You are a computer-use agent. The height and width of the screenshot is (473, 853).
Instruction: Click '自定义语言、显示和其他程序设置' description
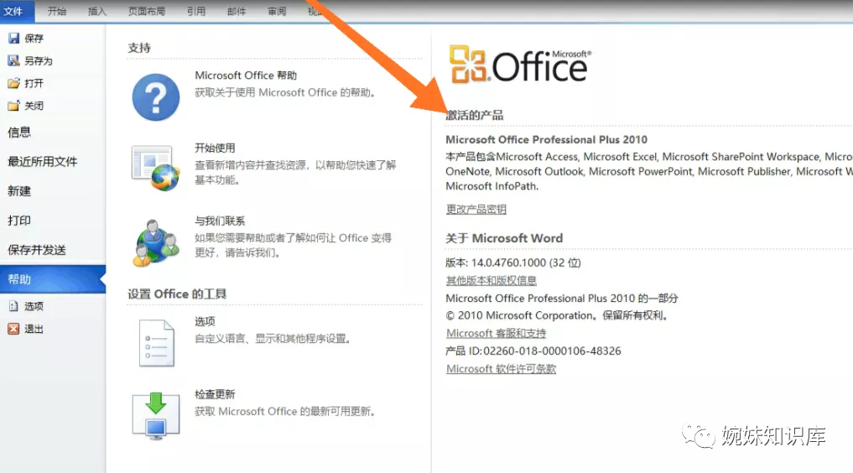[273, 338]
